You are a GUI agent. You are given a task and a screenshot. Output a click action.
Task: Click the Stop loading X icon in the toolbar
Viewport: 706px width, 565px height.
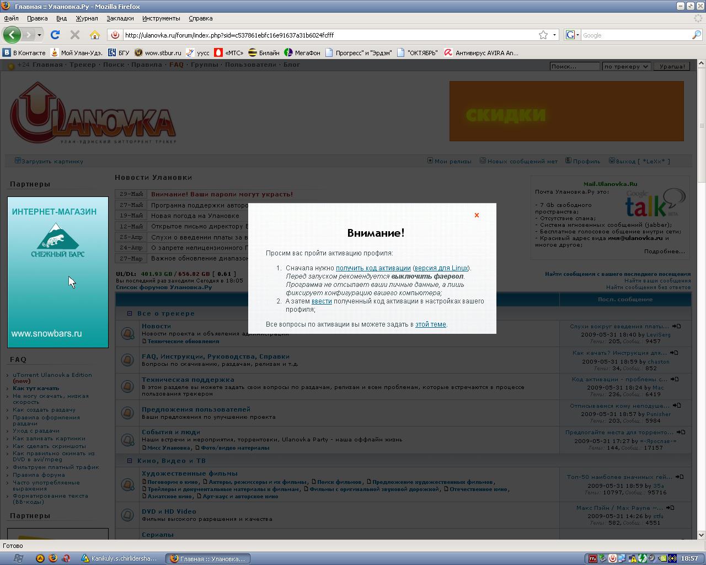pos(75,35)
